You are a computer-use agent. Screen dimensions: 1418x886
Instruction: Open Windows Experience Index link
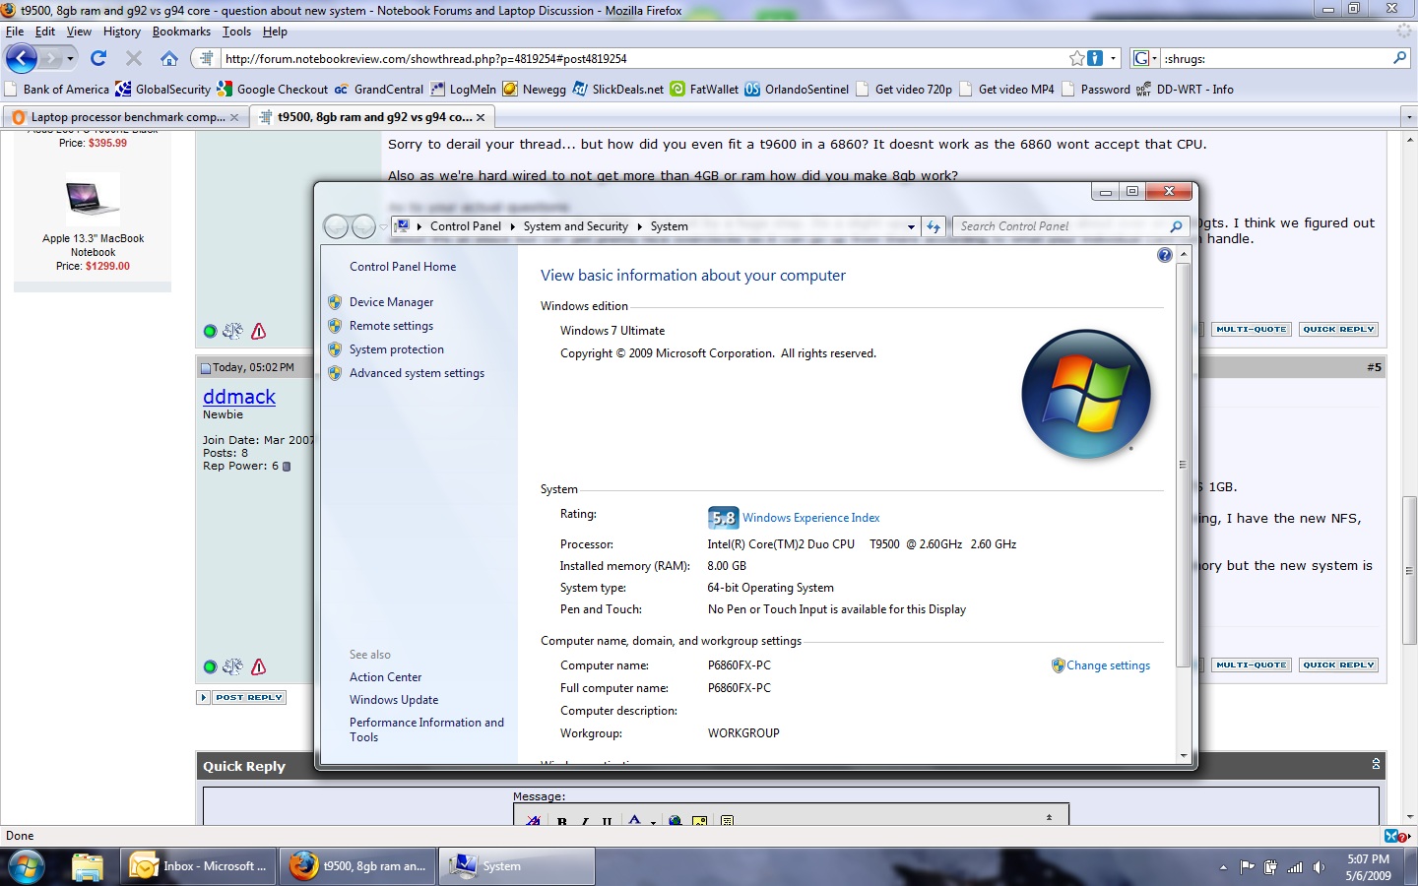[811, 518]
